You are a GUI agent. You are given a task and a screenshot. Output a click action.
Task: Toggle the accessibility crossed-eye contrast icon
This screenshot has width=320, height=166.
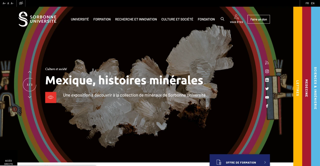click(x=21, y=3)
